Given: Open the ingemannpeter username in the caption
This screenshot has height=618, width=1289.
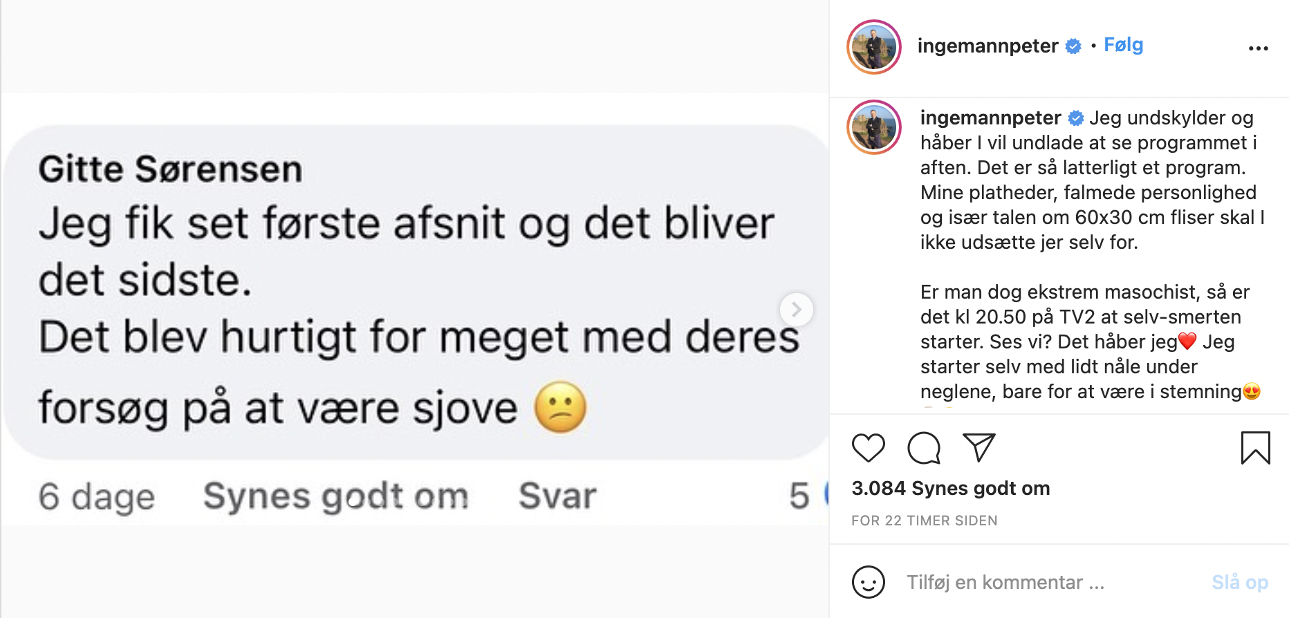Looking at the screenshot, I should coord(990,118).
